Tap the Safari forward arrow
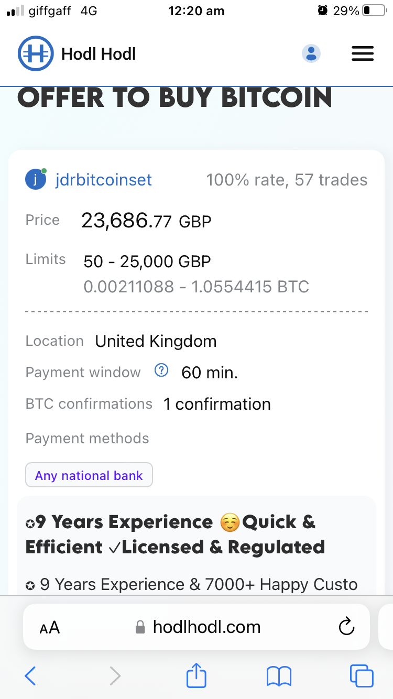The image size is (393, 699). point(115,676)
